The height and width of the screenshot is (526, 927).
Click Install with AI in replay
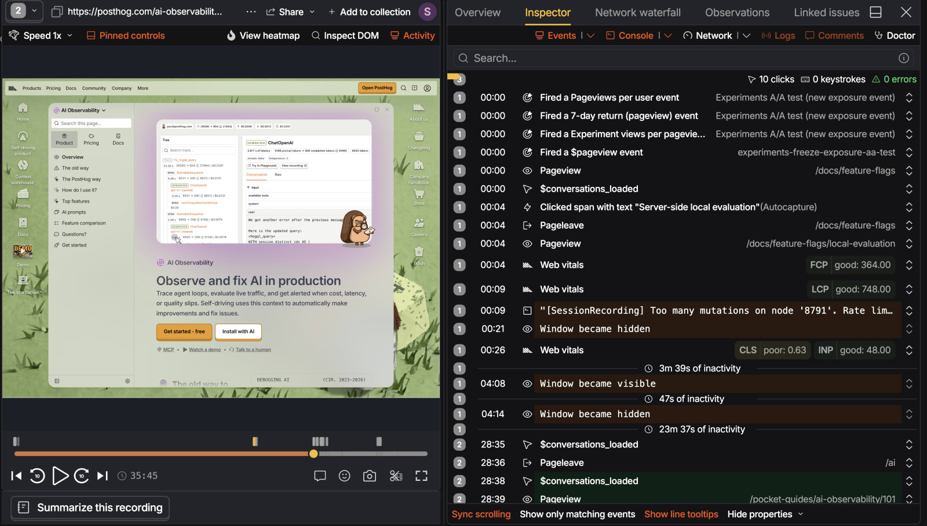[x=238, y=332]
